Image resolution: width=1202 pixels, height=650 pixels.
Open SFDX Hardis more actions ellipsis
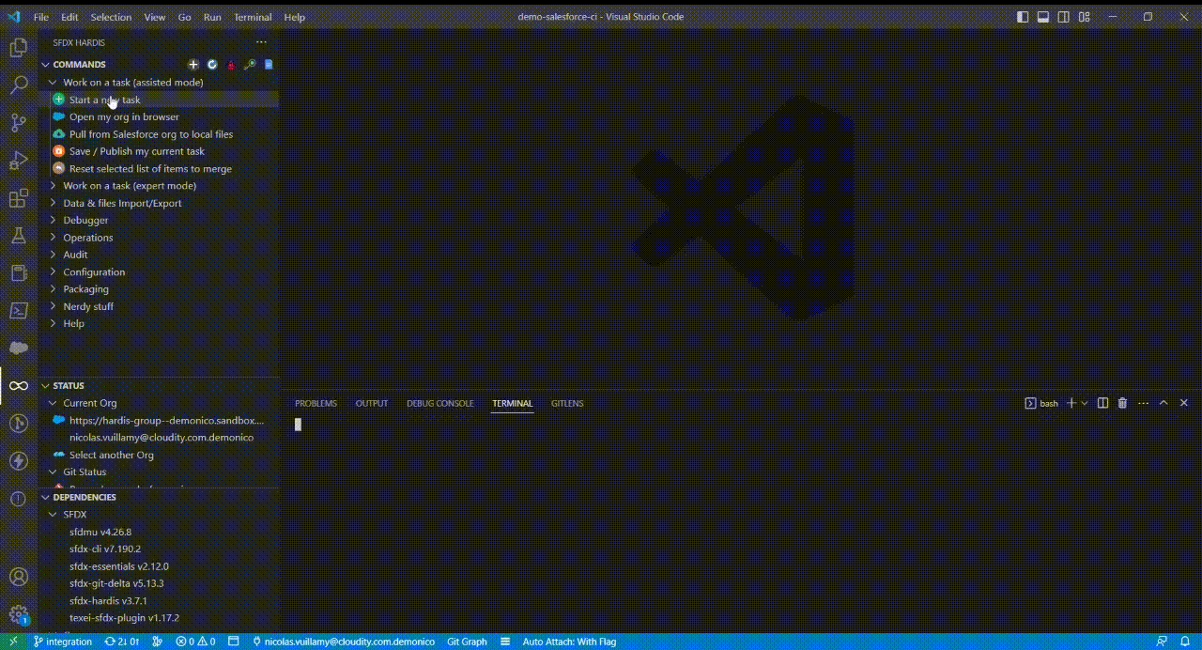pos(261,42)
